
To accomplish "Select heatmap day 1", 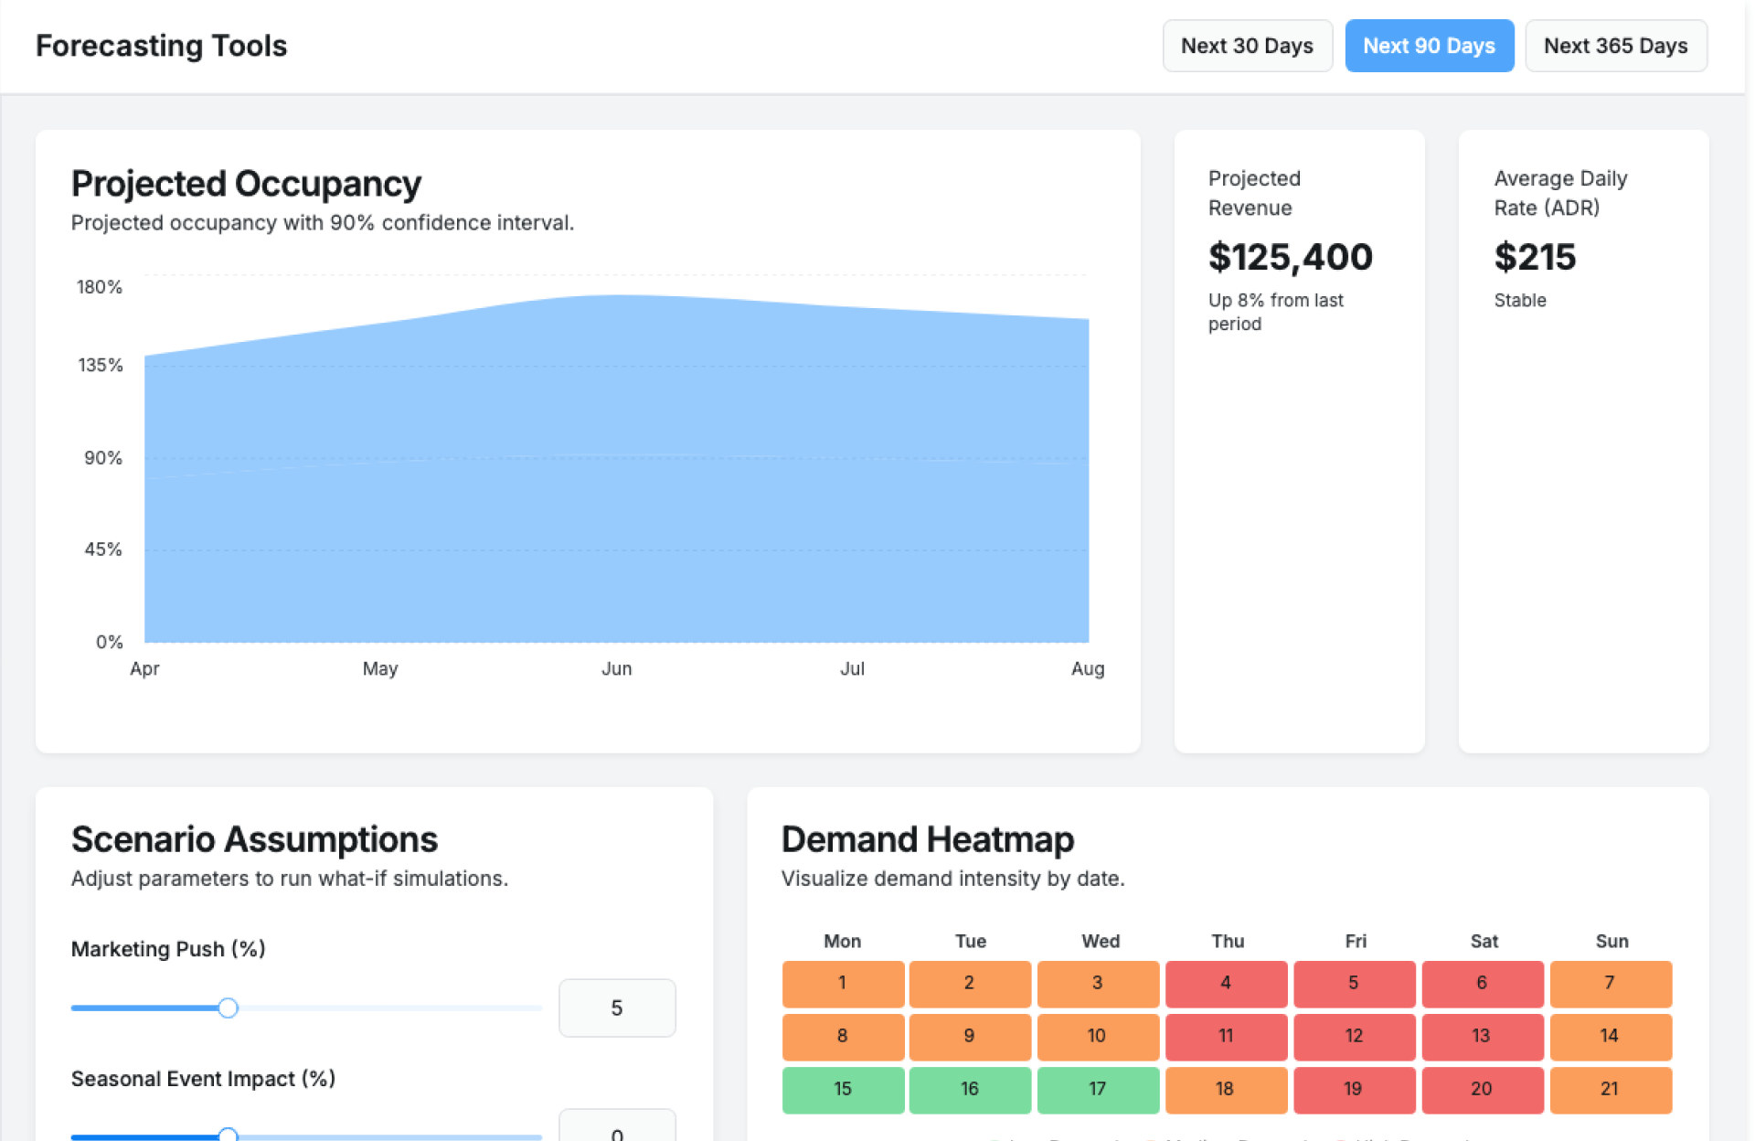I will click(843, 983).
